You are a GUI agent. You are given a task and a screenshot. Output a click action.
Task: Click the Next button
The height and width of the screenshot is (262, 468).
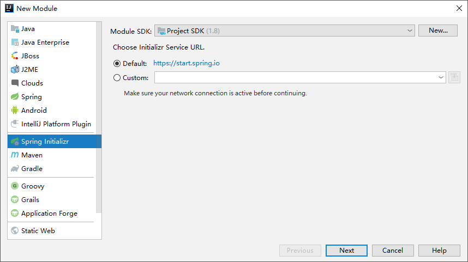coord(346,251)
